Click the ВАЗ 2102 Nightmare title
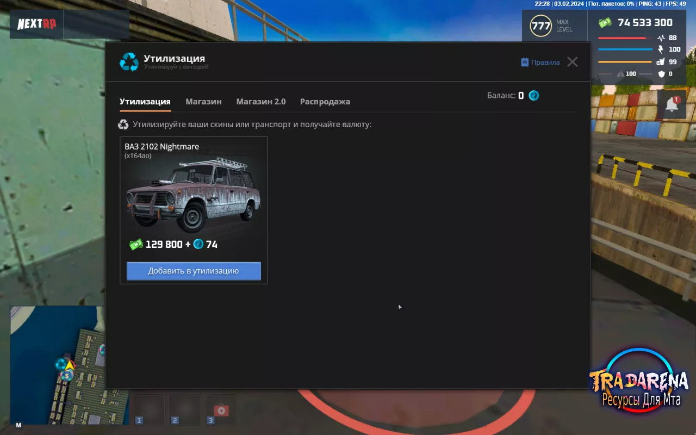The image size is (696, 435). [x=161, y=146]
